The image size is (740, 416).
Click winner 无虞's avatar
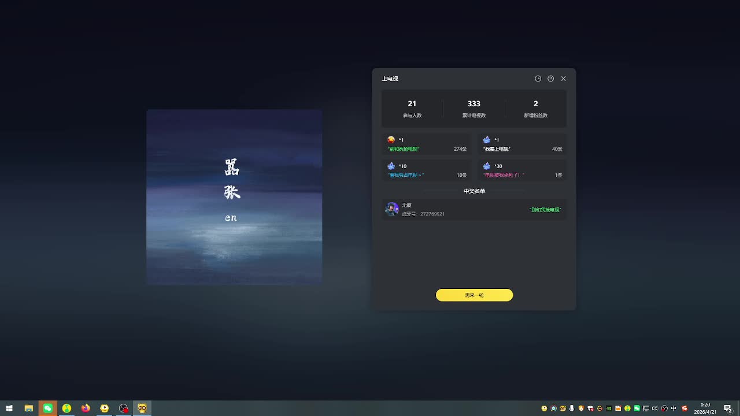pos(392,209)
